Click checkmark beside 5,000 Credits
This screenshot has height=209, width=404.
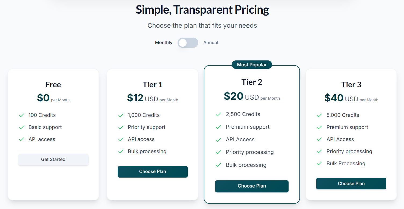click(319, 115)
